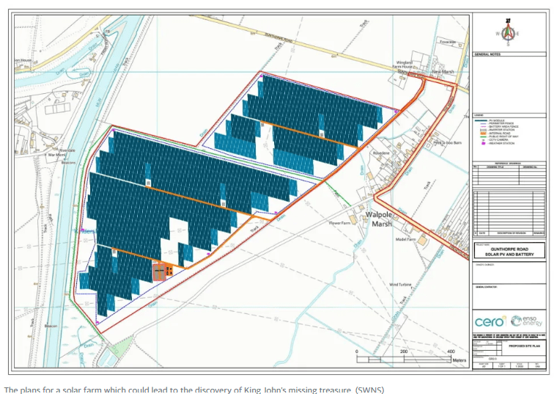Viewport: 557px width, 394px height.
Task: Click the orange battery storage compound
Action: 163,271
